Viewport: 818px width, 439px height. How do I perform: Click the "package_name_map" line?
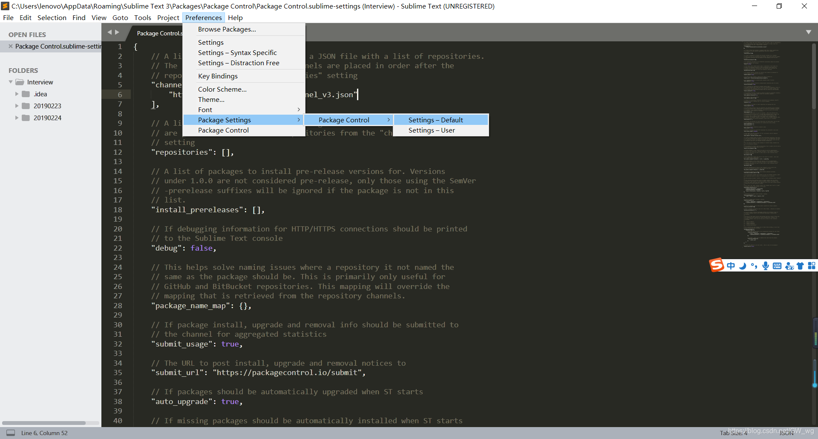(x=201, y=306)
